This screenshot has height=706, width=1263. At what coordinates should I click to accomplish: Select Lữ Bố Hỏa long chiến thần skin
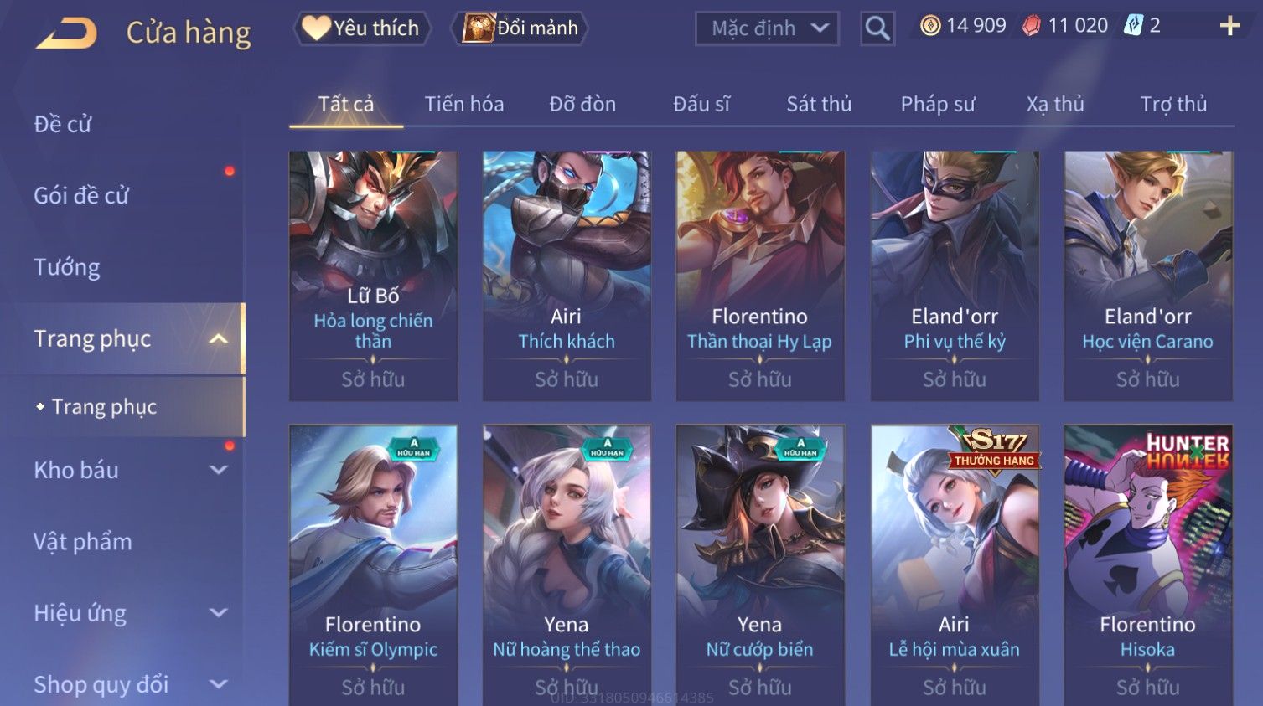[373, 276]
